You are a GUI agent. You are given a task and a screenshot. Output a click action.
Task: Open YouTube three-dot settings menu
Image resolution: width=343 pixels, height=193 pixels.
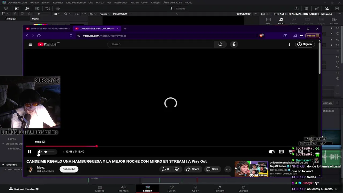click(289, 44)
